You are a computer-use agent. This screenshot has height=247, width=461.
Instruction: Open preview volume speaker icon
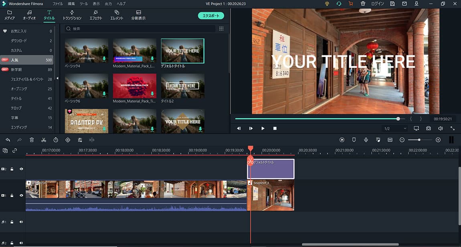point(441,128)
